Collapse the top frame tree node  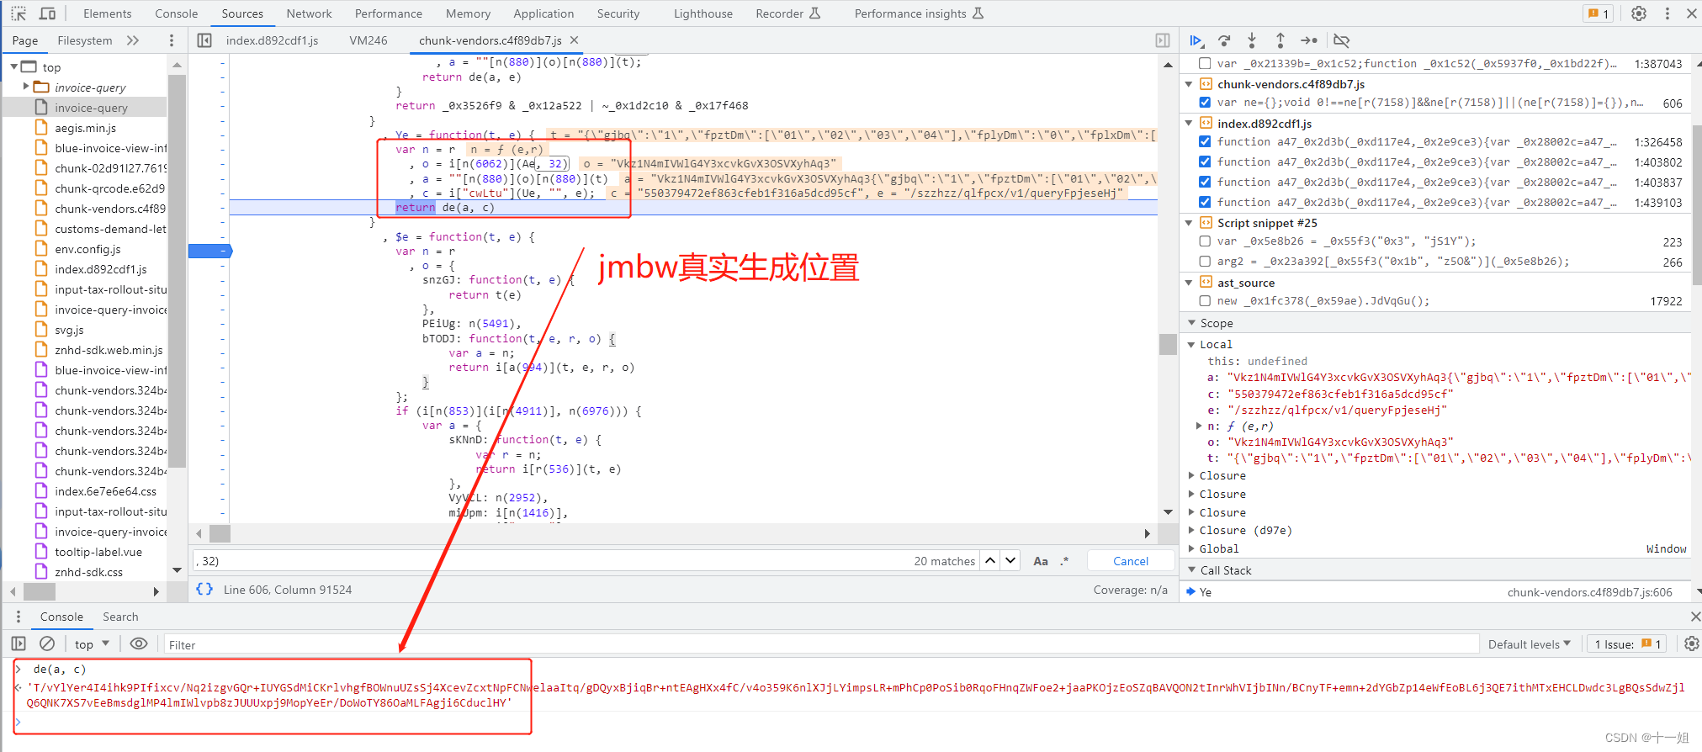pyautogui.click(x=14, y=66)
